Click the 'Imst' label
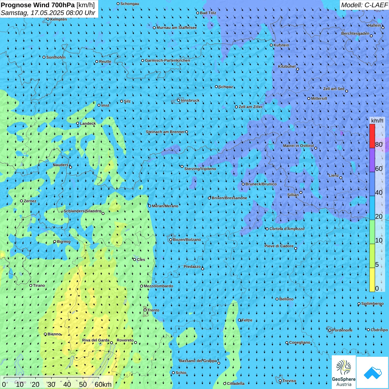This screenshot has width=389, height=389. click(105, 105)
